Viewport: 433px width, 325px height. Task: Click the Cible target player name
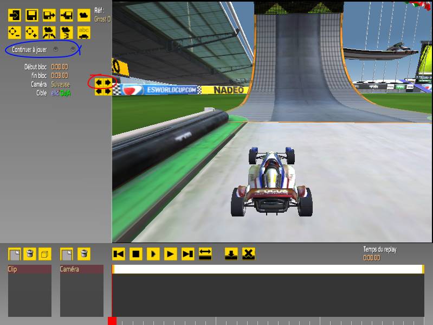[61, 93]
